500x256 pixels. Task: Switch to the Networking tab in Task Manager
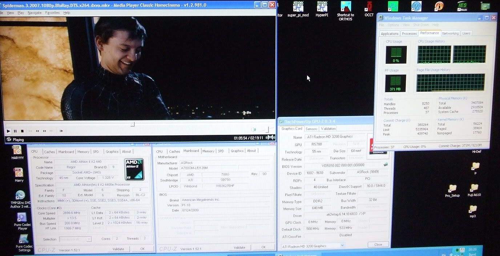pyautogui.click(x=450, y=33)
